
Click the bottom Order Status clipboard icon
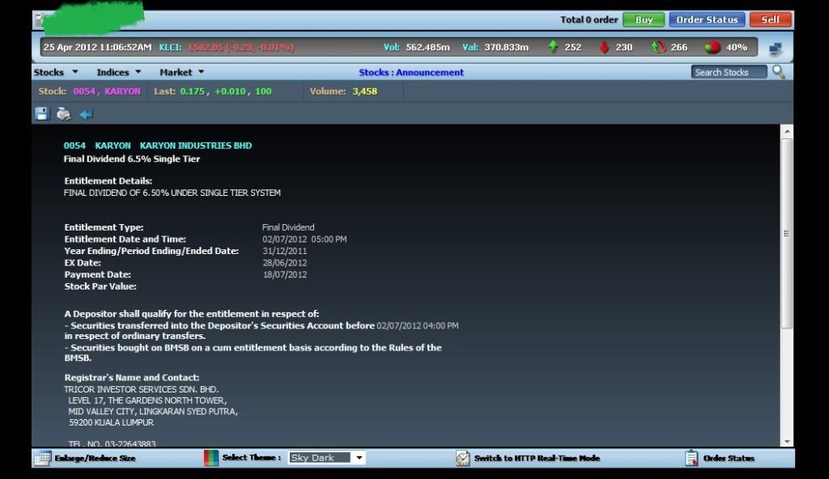[691, 458]
